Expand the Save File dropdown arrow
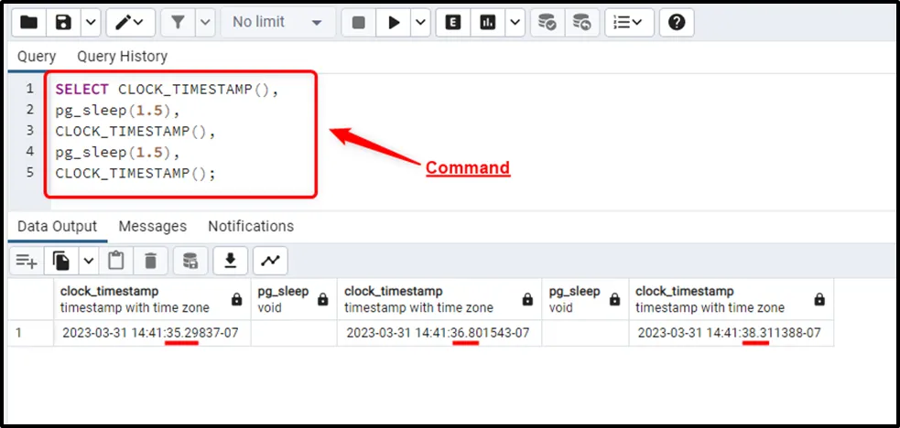This screenshot has height=428, width=900. point(90,22)
